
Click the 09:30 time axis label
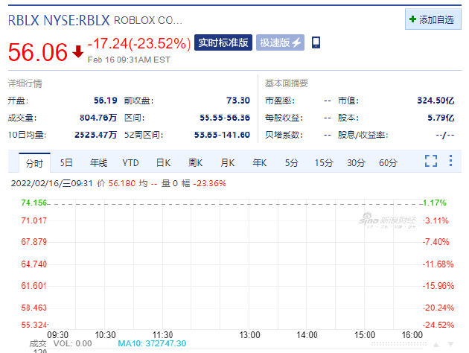coord(58,334)
